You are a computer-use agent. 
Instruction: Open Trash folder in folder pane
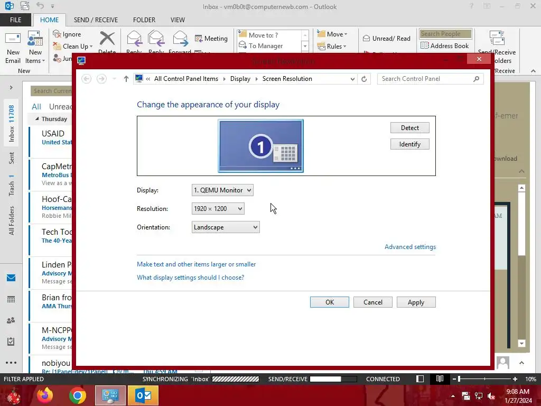12,186
